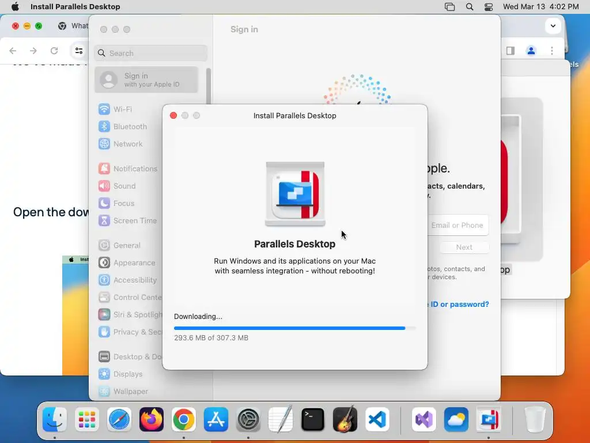This screenshot has height=443, width=590.
Task: Open Accessibility settings in sidebar
Action: pyautogui.click(x=128, y=280)
